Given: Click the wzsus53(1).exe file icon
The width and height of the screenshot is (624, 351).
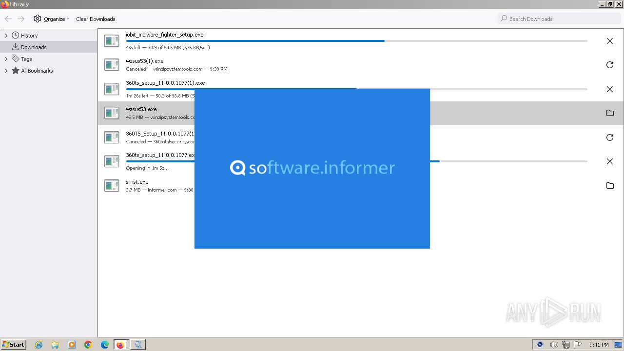Looking at the screenshot, I should click(x=112, y=65).
